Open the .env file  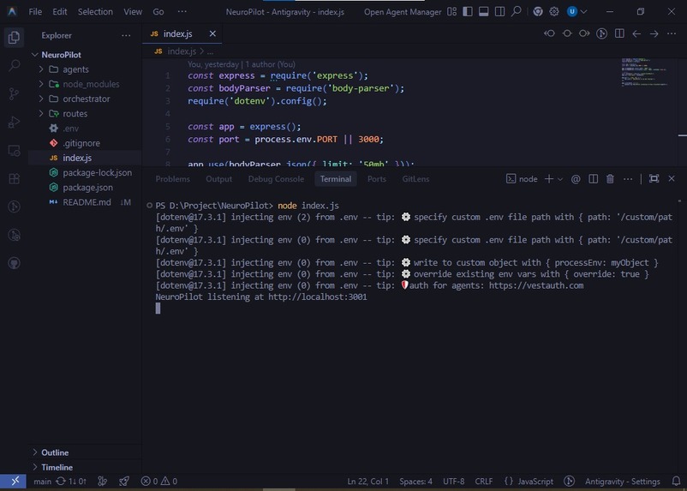pyautogui.click(x=86, y=129)
